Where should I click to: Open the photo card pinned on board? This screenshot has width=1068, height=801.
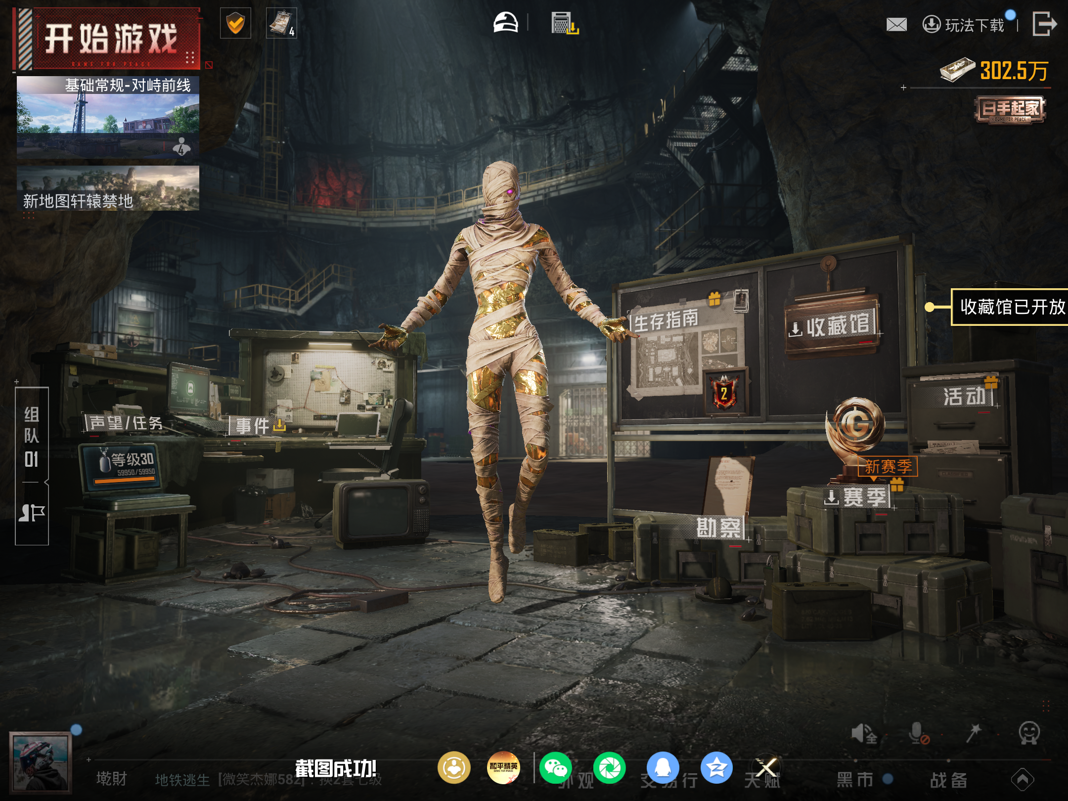pos(741,301)
